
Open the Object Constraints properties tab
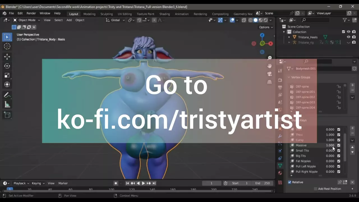pos(280,158)
